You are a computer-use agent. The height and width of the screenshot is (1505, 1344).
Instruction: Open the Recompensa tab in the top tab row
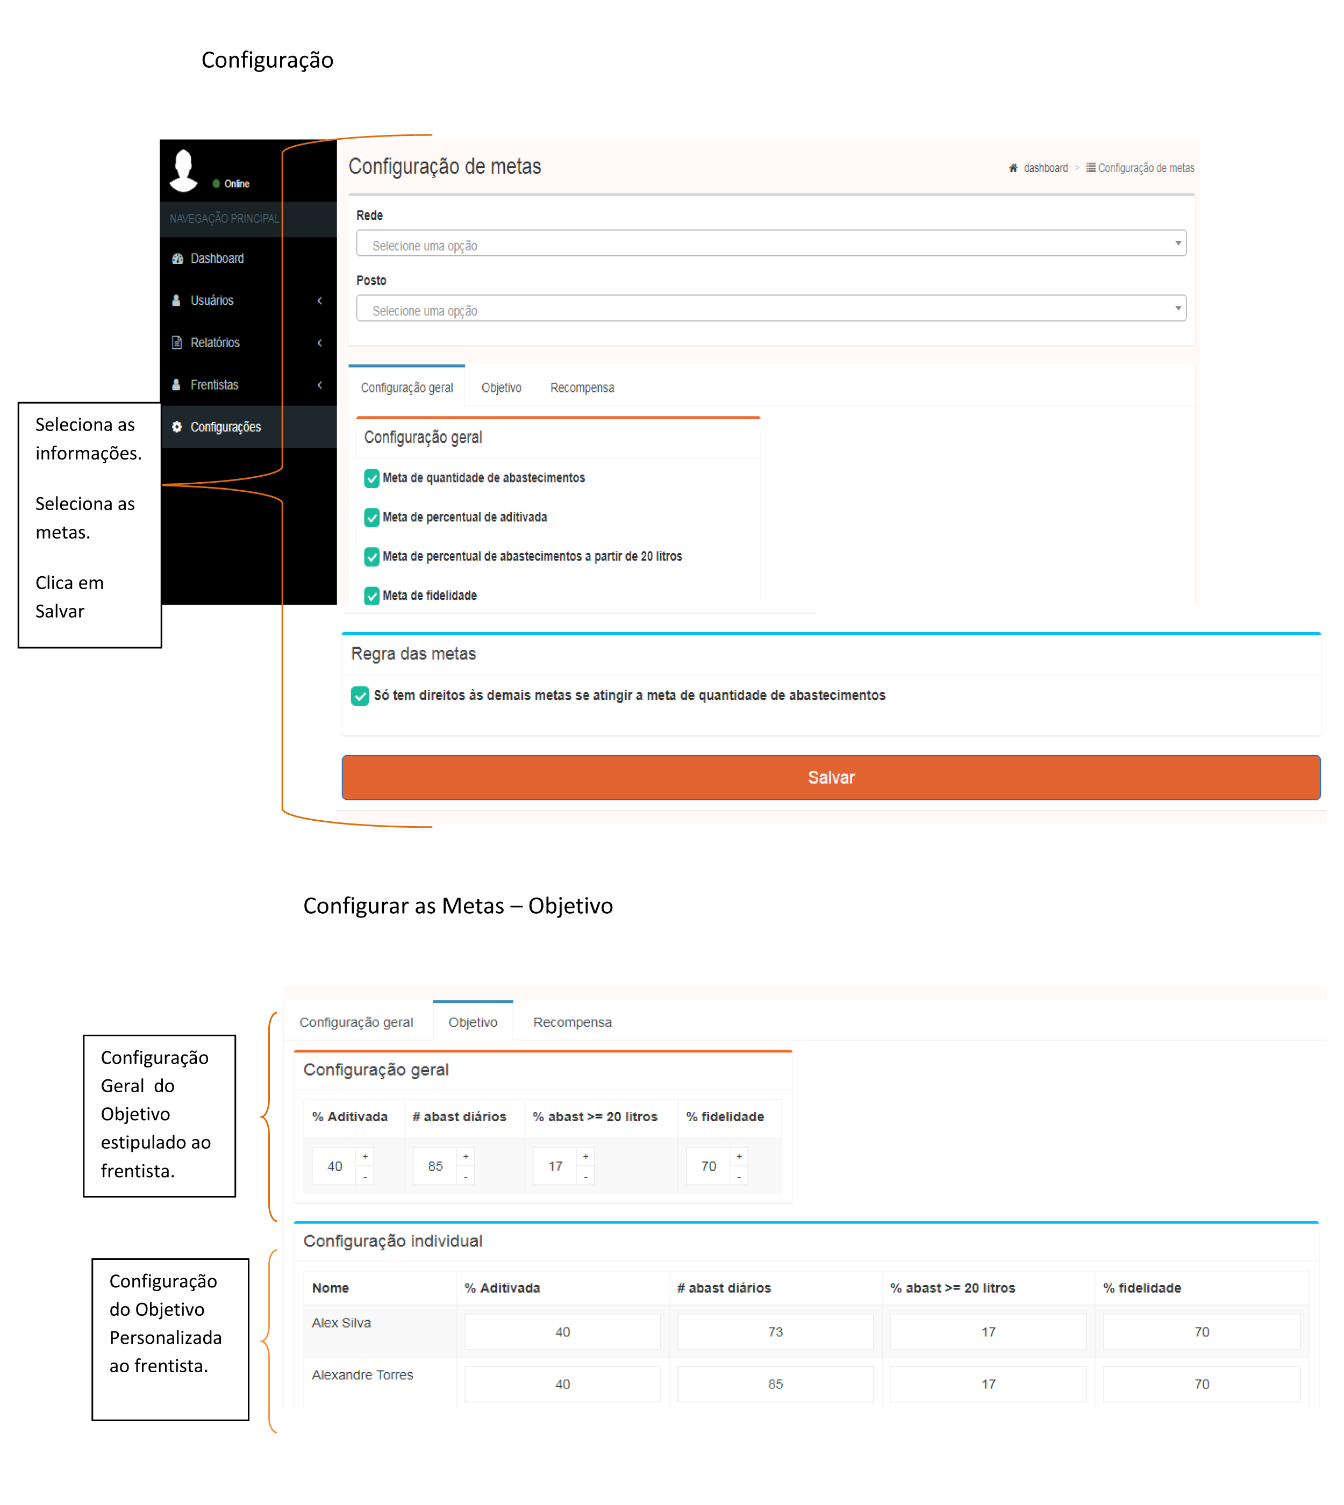point(582,388)
